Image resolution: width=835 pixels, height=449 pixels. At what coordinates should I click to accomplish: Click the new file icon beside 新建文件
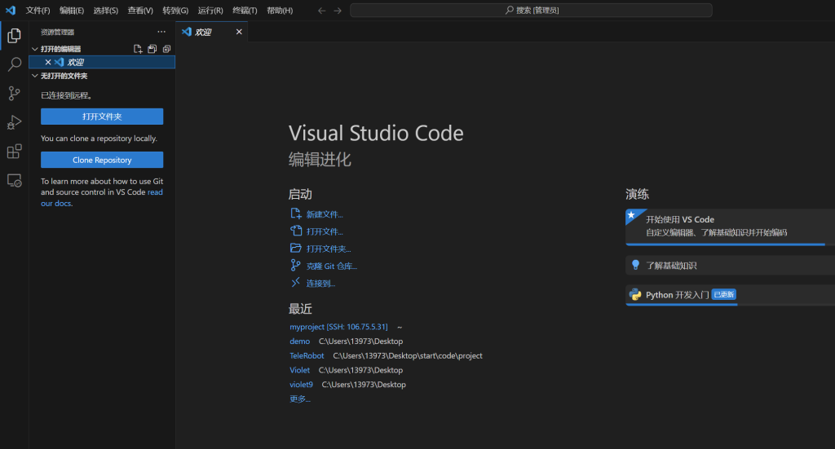tap(295, 213)
